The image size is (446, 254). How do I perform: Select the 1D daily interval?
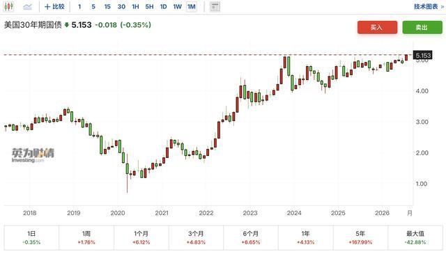coord(164,6)
